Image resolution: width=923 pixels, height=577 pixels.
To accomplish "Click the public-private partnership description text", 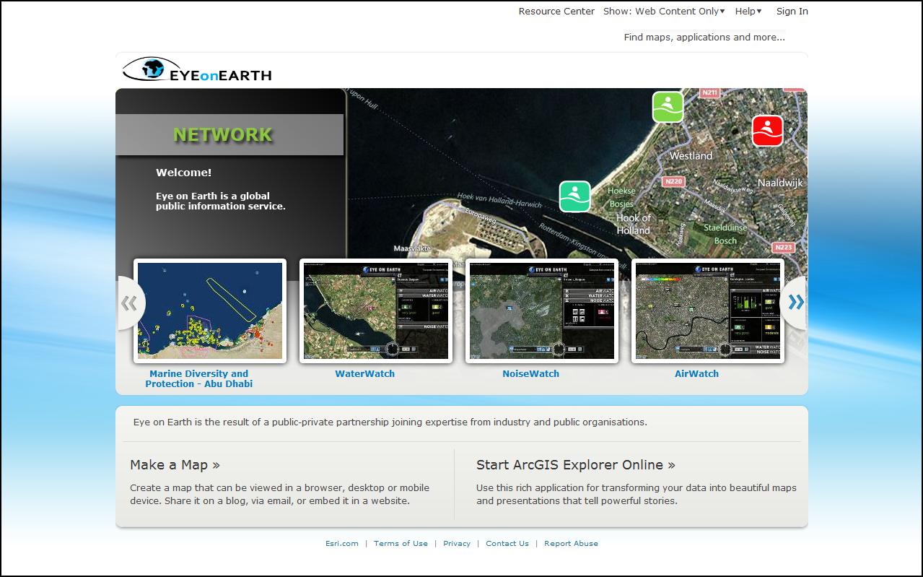I will [x=390, y=422].
